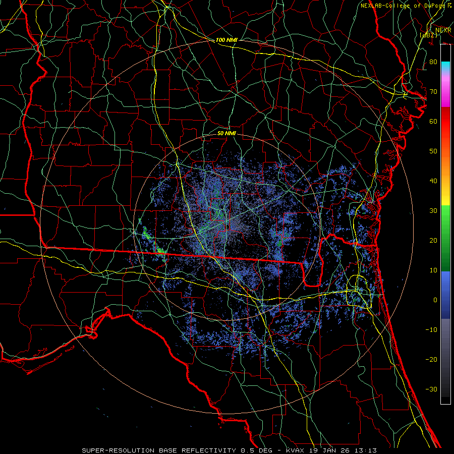
Task: Click the -20 value on the dBZ scale
Action: (x=431, y=359)
